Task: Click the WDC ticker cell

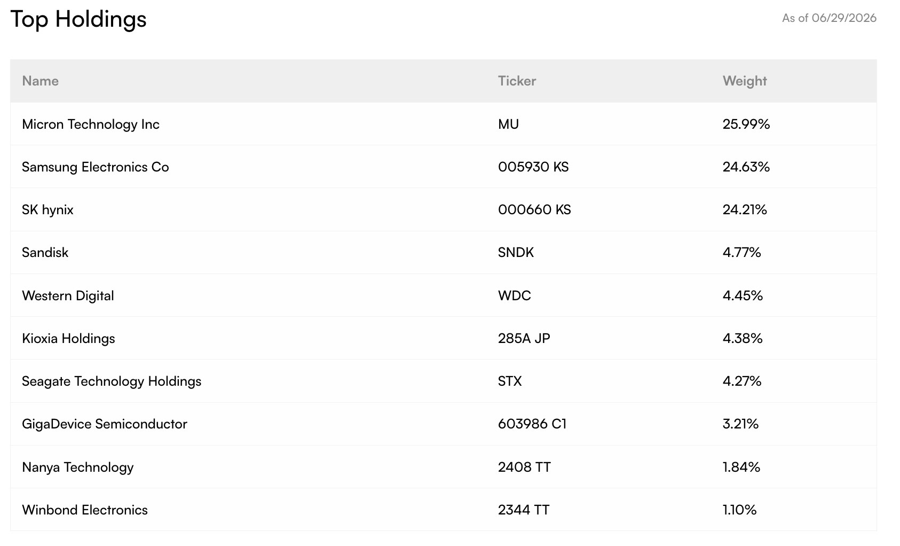Action: 515,295
